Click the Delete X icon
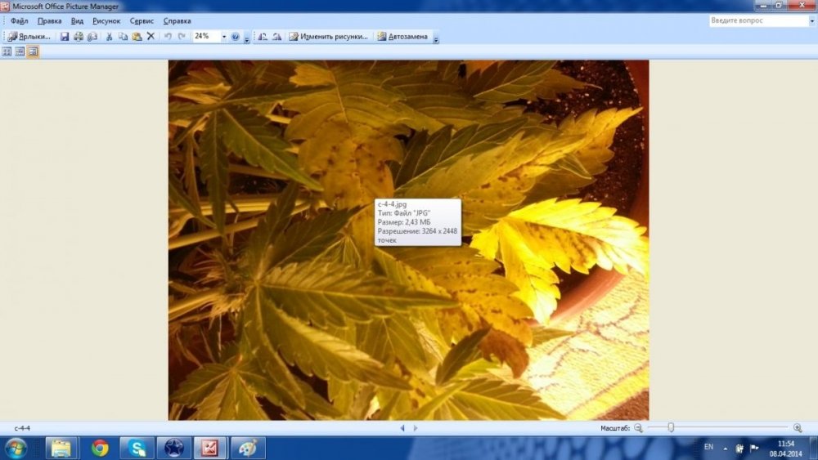Viewport: 818px width, 460px height. tap(151, 37)
